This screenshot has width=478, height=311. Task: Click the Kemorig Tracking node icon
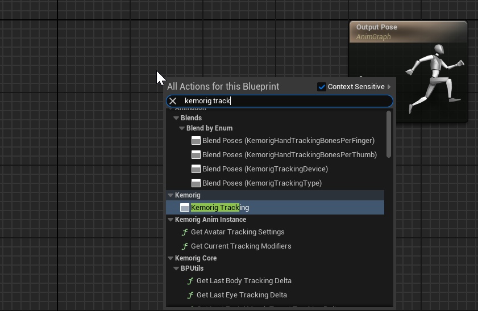click(x=184, y=208)
